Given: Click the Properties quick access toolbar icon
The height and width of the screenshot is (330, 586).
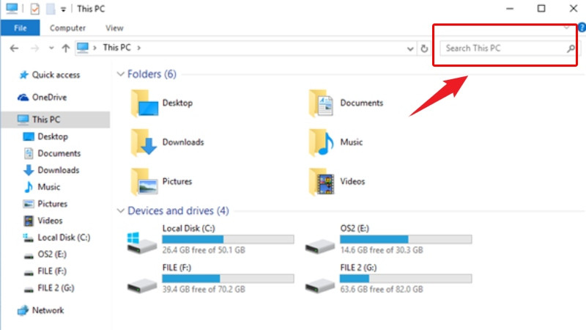Looking at the screenshot, I should click(34, 9).
